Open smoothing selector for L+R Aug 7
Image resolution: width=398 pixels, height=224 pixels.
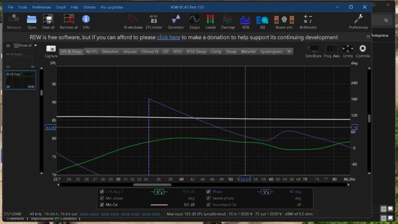tap(159, 192)
